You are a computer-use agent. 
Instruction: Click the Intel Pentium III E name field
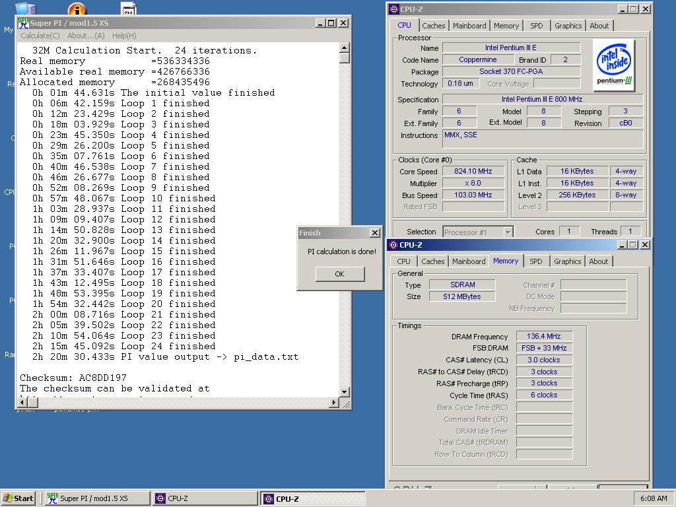511,48
